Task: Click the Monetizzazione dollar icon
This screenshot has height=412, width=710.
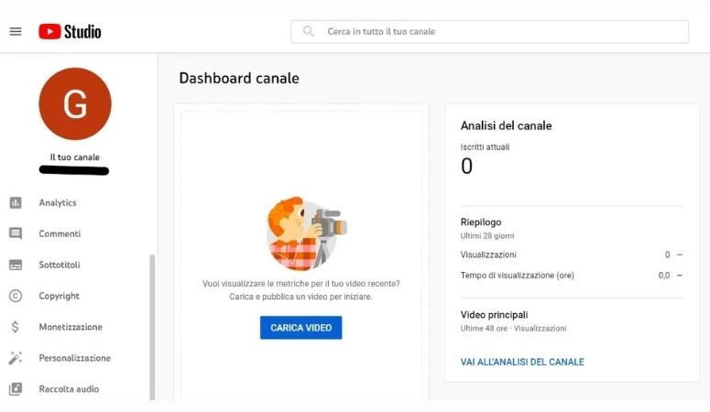Action: coord(16,327)
